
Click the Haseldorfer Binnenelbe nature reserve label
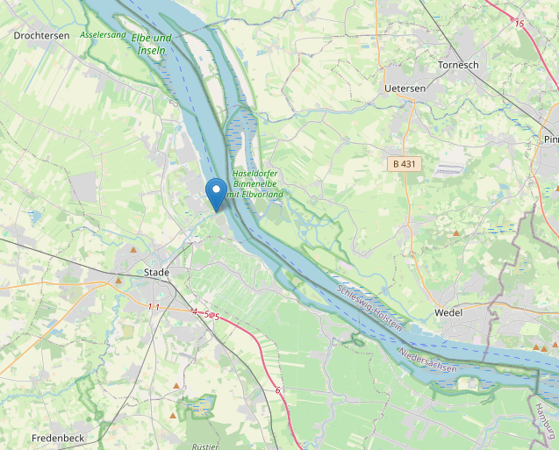pos(254,184)
